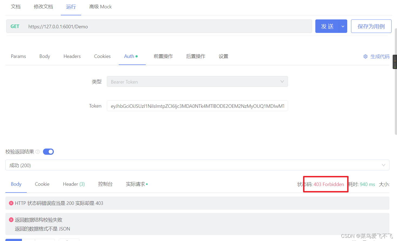
Task: Switch to the response Cookie tab
Action: [x=42, y=184]
